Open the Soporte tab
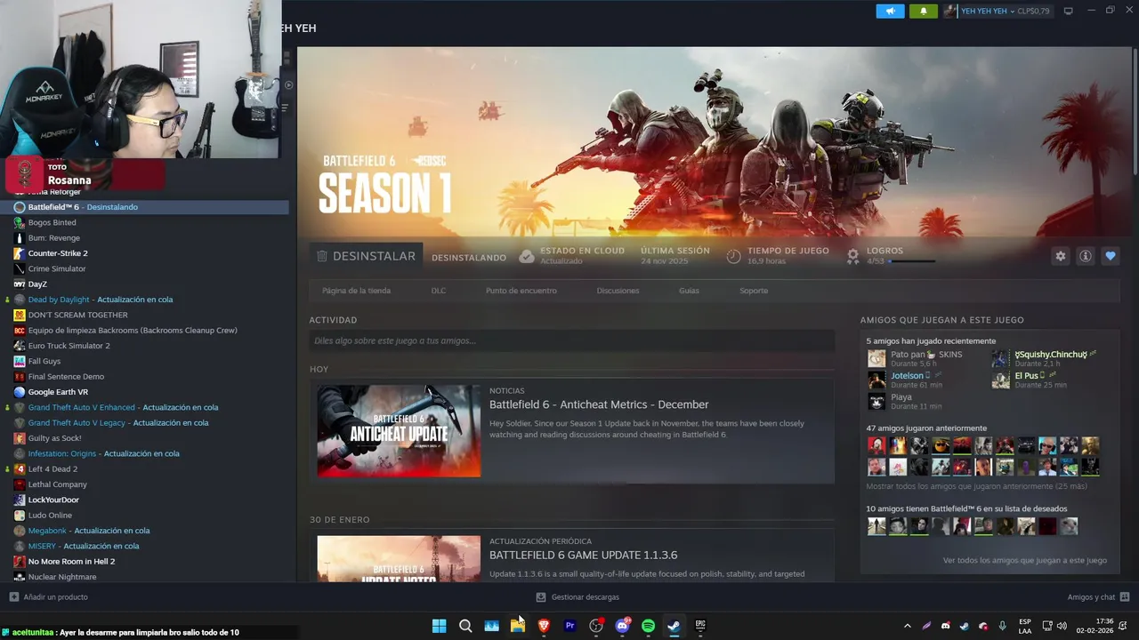1139x640 pixels. point(753,291)
